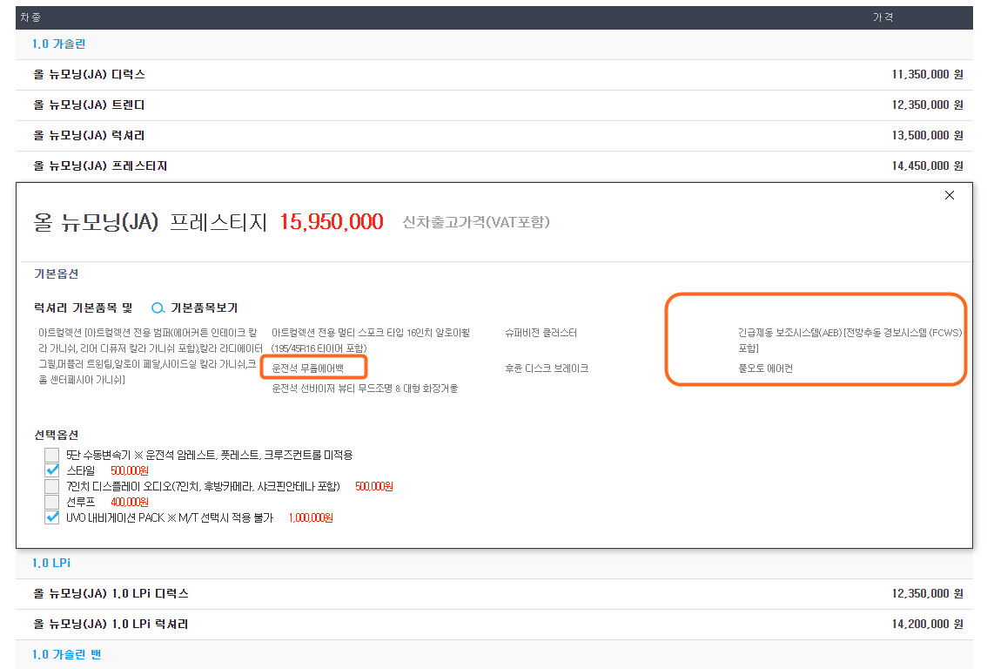Screen dimensions: 987x669
Task: Click the 슈퍼비전 클러스터 item
Action: coord(540,333)
